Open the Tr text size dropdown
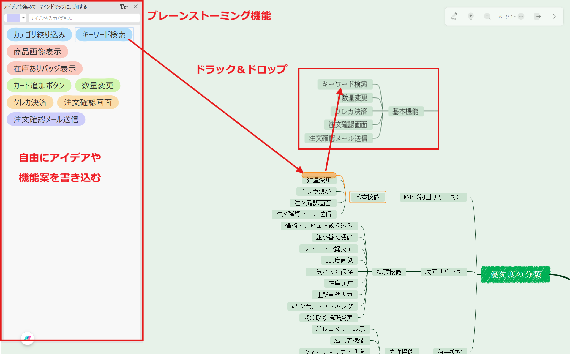Image resolution: width=570 pixels, height=354 pixels. coord(124,7)
